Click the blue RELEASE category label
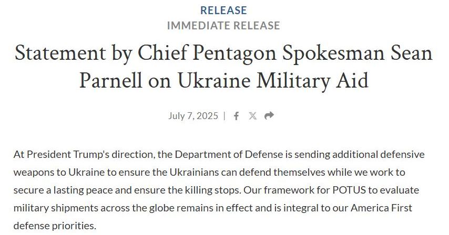Viewport: 449px width, 235px height. pos(223,10)
